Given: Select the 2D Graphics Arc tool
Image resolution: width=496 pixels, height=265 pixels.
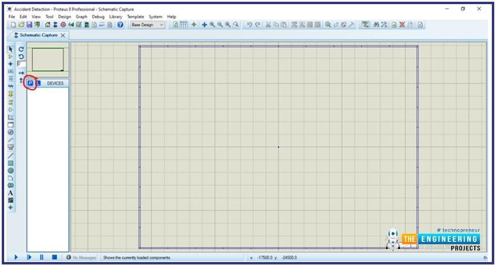Looking at the screenshot, I should coord(11,178).
